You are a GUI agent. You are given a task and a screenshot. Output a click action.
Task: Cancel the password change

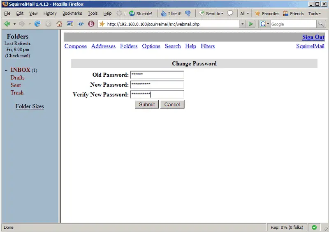tap(172, 104)
